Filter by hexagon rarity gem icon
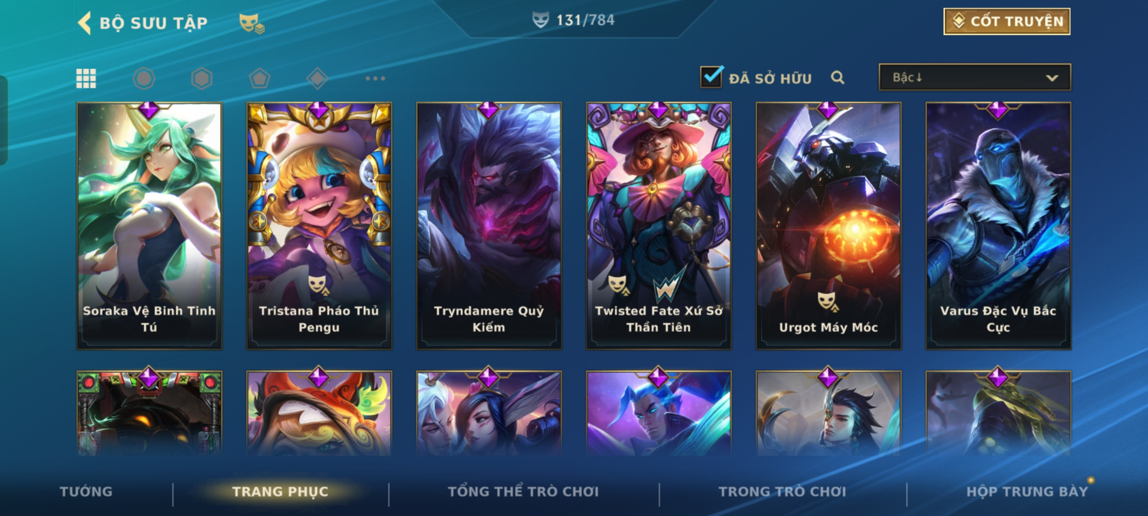This screenshot has width=1148, height=516. pos(202,78)
